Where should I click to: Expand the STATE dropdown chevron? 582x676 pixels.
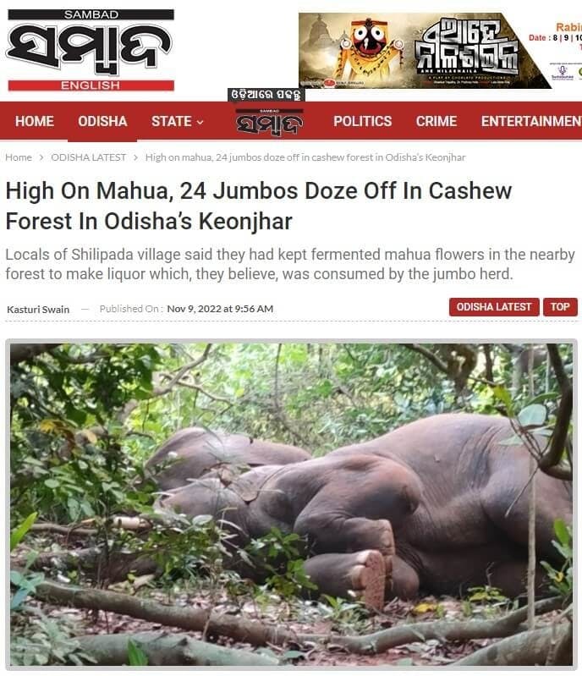point(200,123)
